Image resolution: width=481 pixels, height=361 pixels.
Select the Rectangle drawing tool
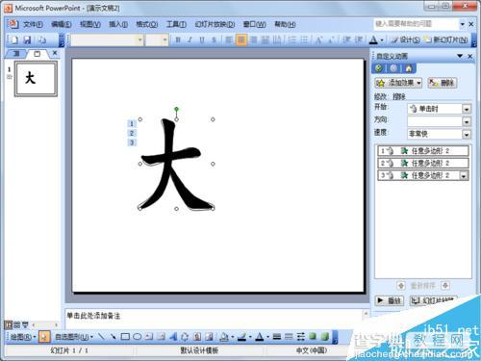click(125, 337)
